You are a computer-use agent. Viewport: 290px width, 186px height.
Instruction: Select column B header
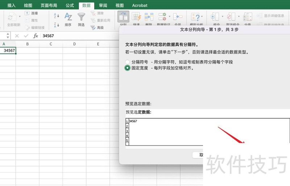pos(28,44)
